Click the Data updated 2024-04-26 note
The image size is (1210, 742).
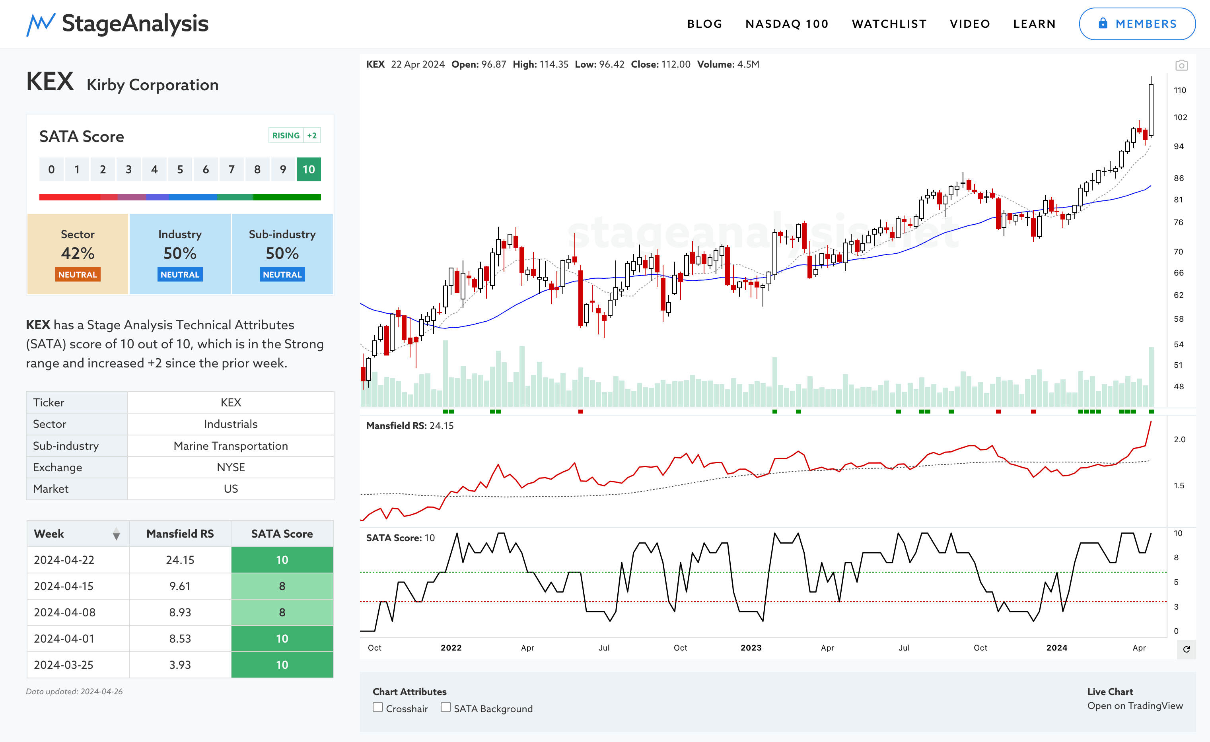(x=75, y=691)
